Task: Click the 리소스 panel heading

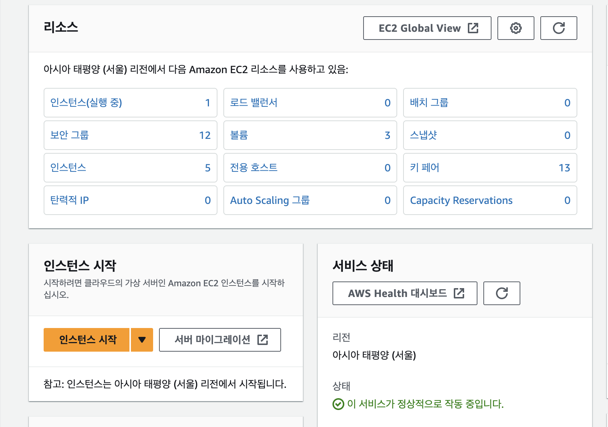Action: point(61,27)
